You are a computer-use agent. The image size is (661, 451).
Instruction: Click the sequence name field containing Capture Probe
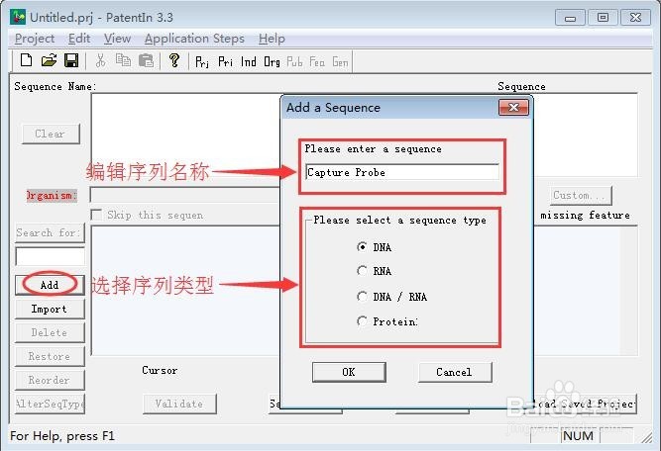(402, 172)
